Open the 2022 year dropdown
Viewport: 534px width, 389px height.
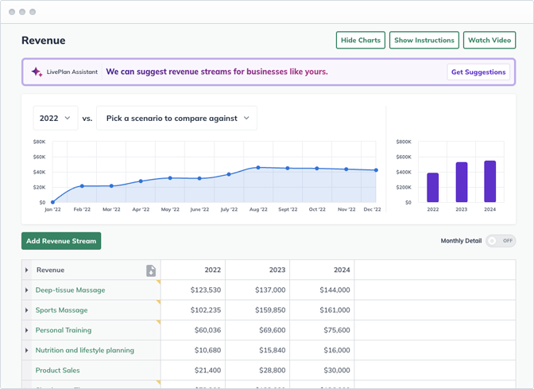click(x=55, y=118)
